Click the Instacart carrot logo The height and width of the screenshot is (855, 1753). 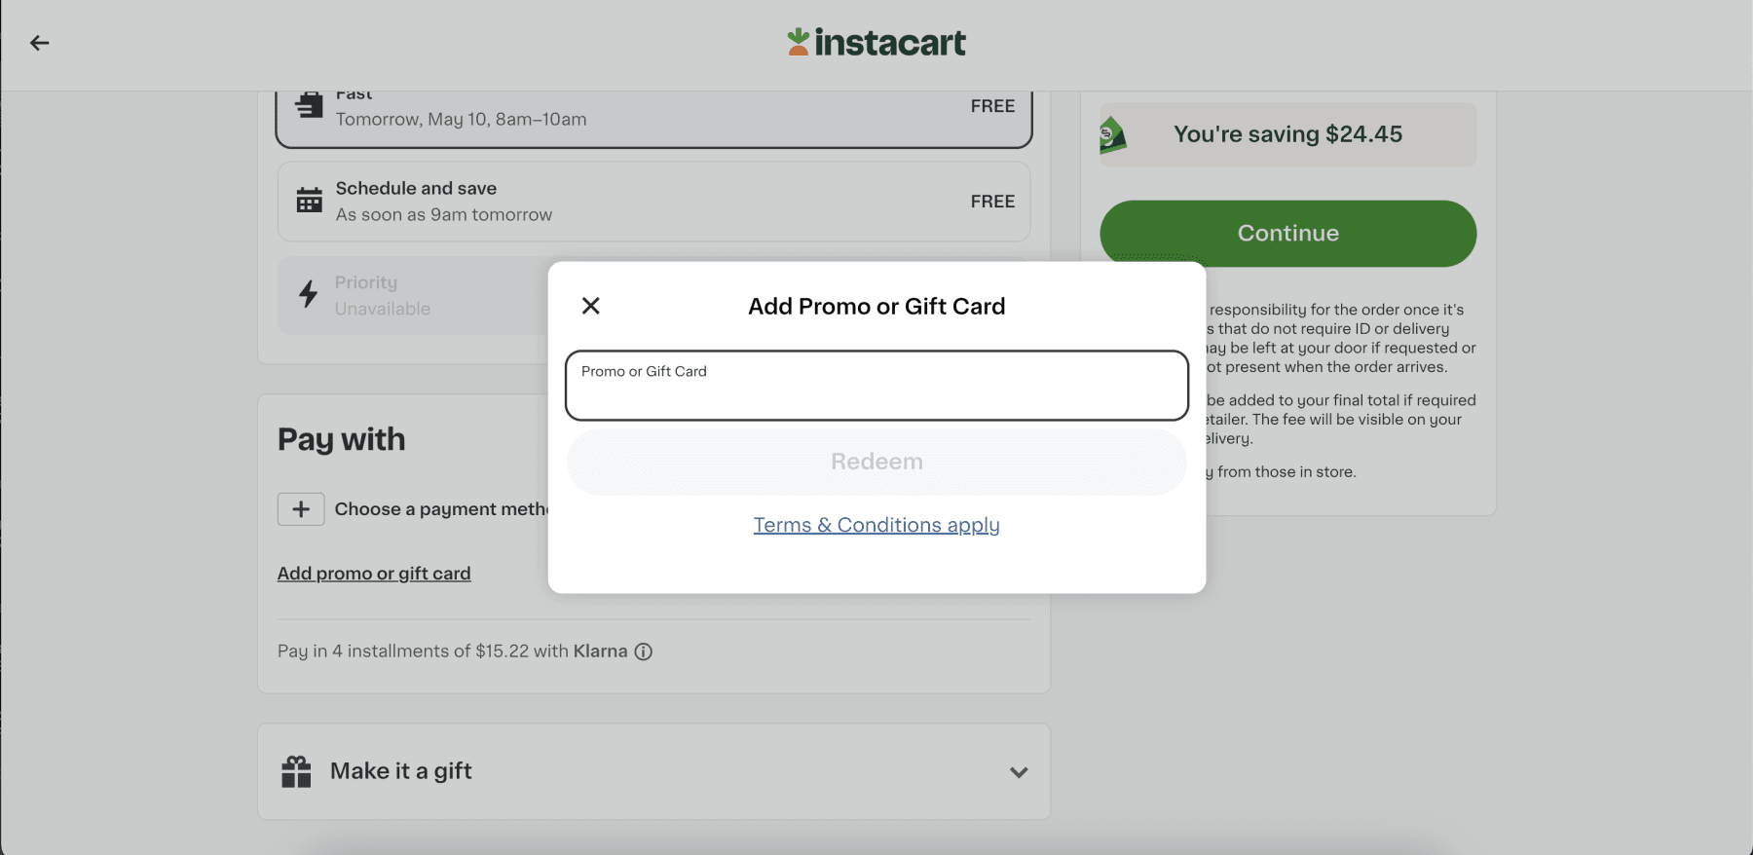click(x=799, y=42)
